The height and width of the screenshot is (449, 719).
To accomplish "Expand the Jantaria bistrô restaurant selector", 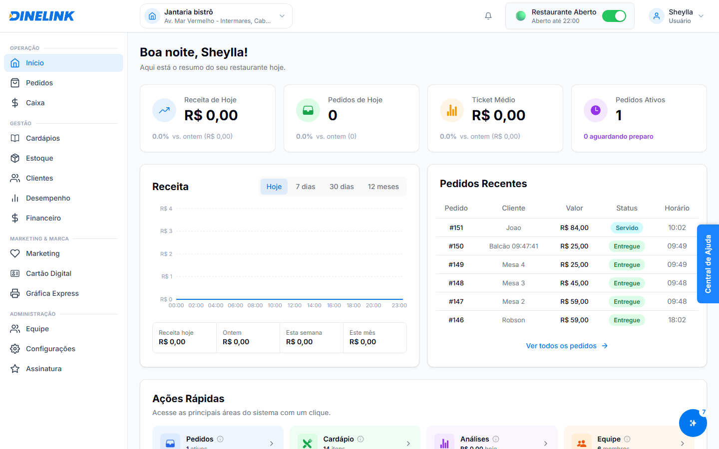I will pyautogui.click(x=216, y=16).
